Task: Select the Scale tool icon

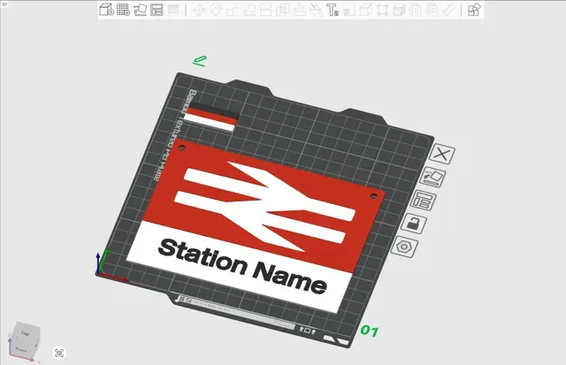Action: point(232,10)
